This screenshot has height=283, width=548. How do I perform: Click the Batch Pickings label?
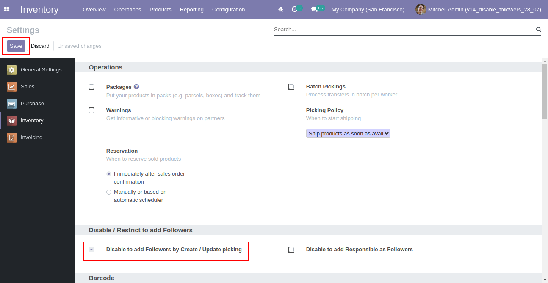tap(326, 87)
